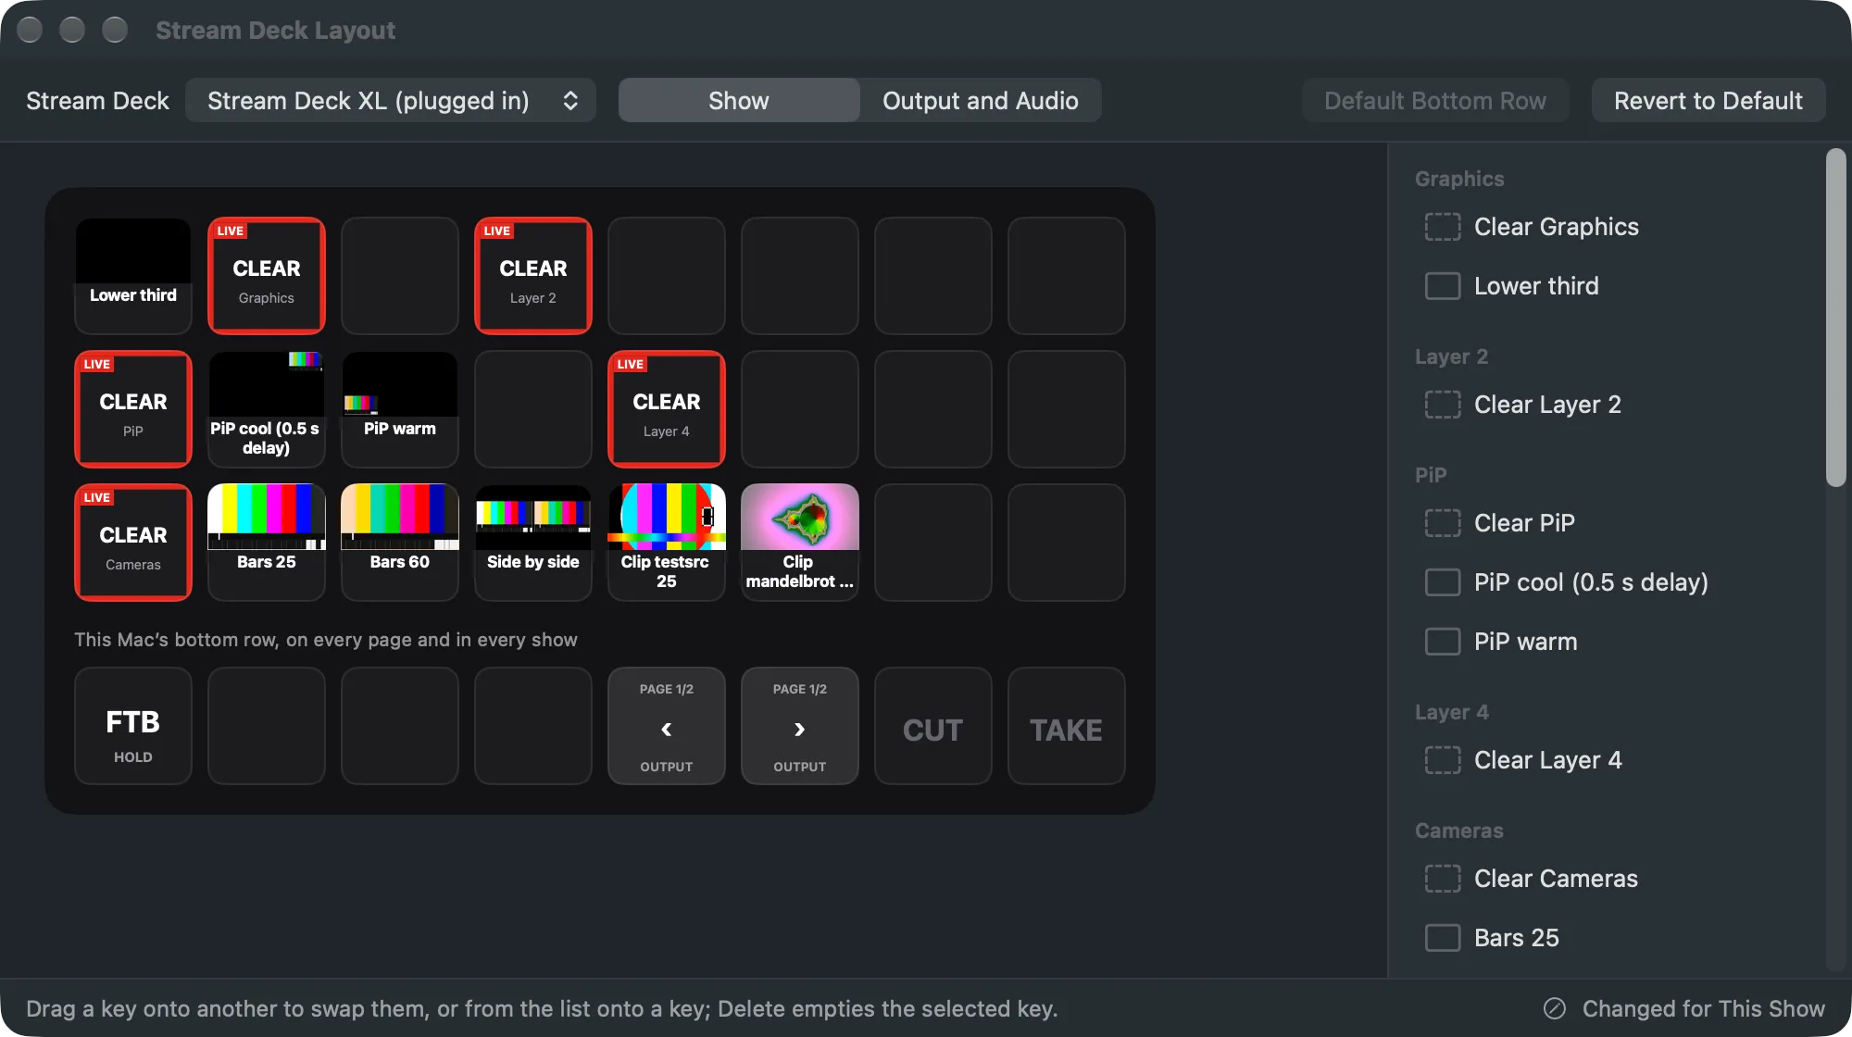Select the PiP warm key on deck

coord(400,409)
